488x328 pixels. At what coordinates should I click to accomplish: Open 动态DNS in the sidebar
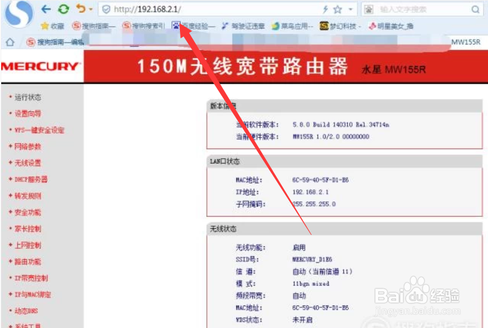(x=26, y=311)
